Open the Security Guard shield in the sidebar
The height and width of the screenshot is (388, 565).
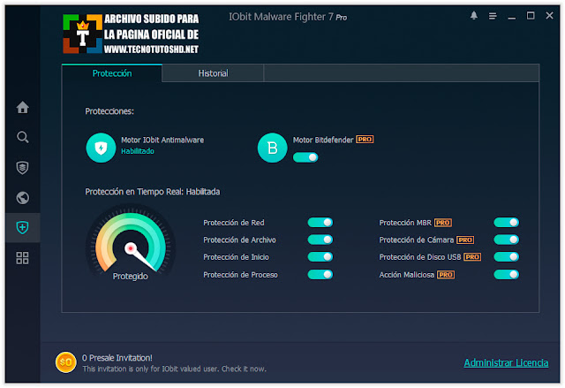click(22, 167)
